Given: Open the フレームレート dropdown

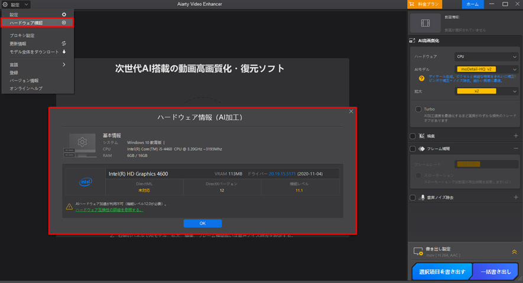Looking at the screenshot, I should point(486,164).
